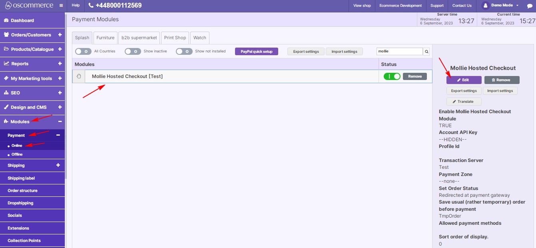The width and height of the screenshot is (536, 248).
Task: Select Mollie Hosted Checkout [Test] row
Action: coord(252,76)
